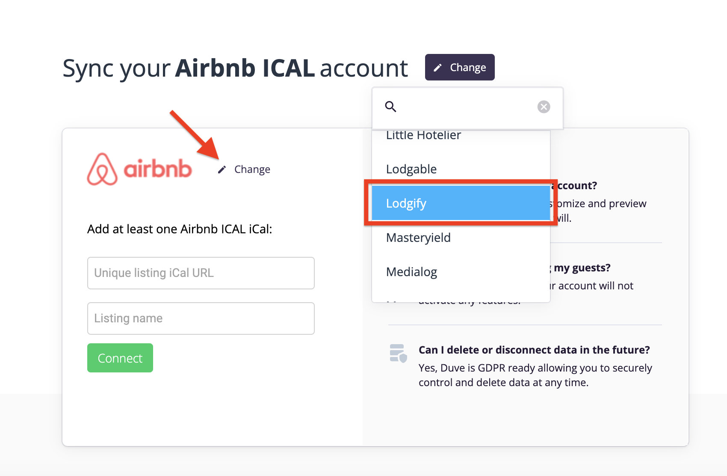Screen dimensions: 727x476
Task: Clear the search box with the X icon
Action: pos(544,107)
